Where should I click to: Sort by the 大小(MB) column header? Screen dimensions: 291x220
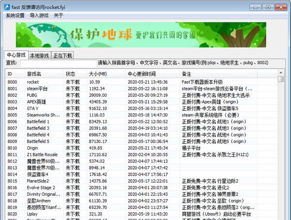coord(106,74)
